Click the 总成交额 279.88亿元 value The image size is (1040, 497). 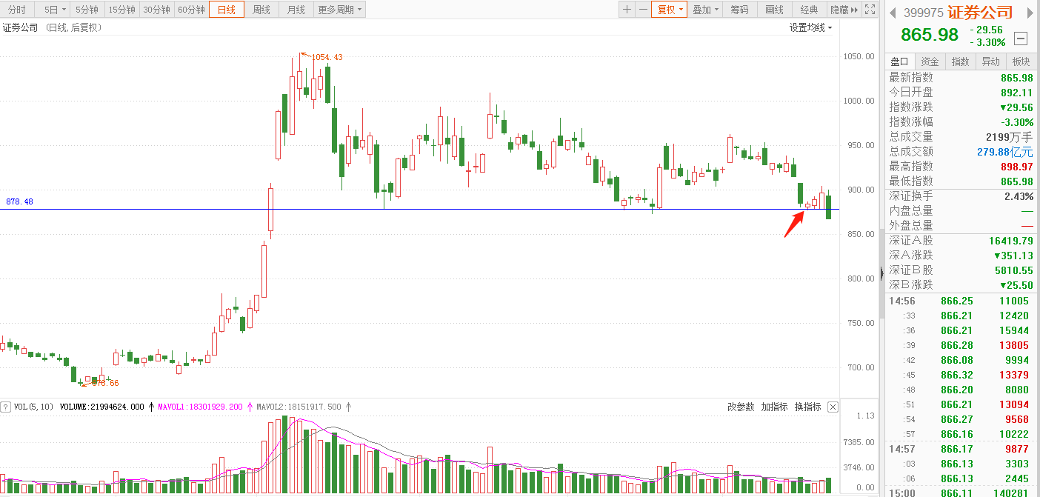pos(1005,152)
